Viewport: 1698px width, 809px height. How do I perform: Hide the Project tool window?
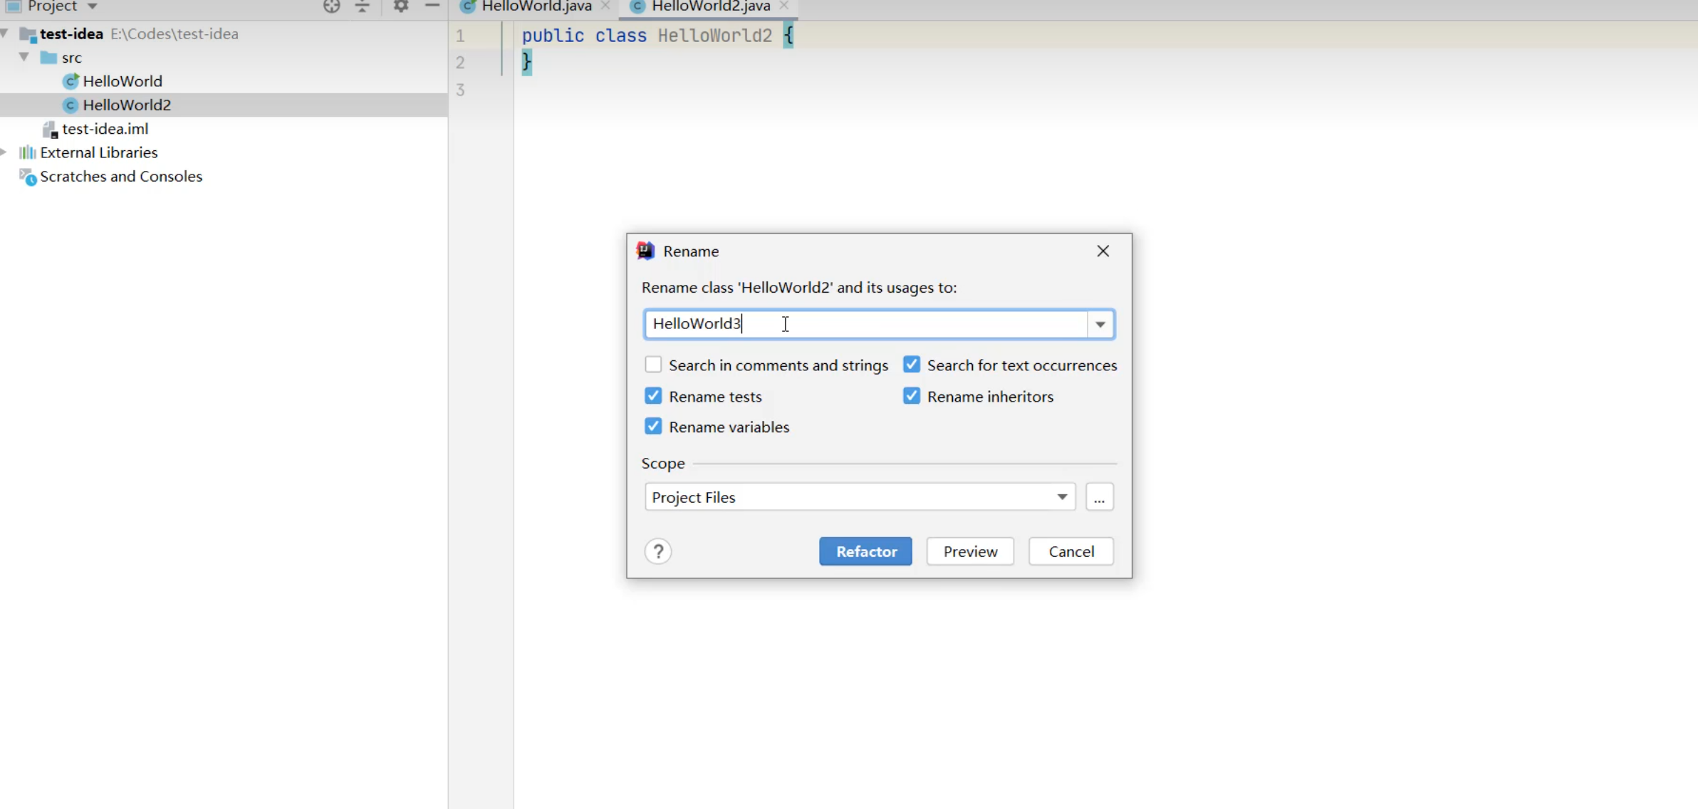tap(432, 6)
